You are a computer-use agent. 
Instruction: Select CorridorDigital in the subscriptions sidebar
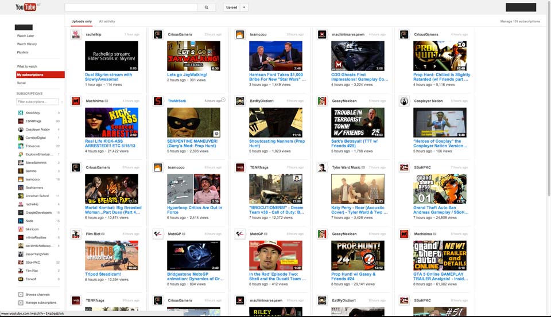coord(36,138)
